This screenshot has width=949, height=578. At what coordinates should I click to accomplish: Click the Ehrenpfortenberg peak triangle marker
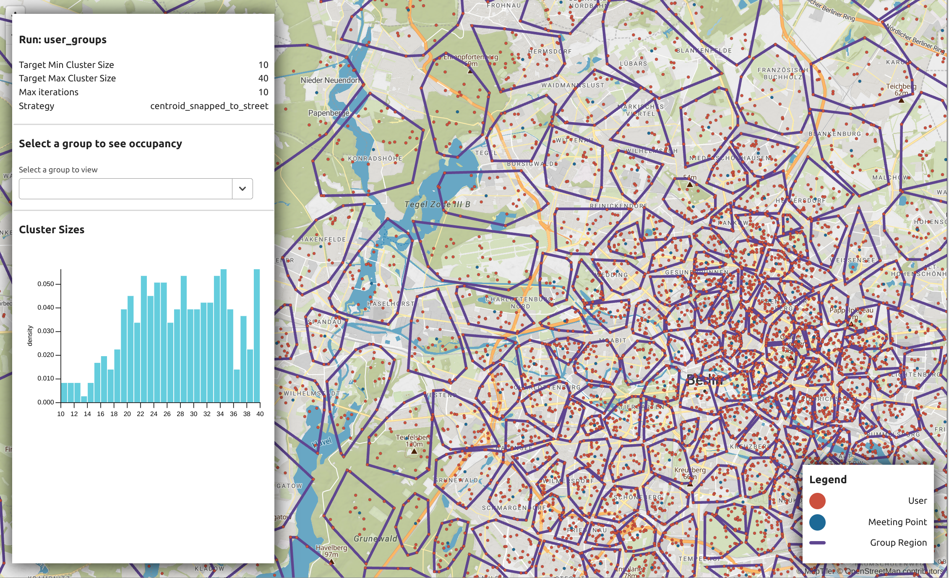470,71
